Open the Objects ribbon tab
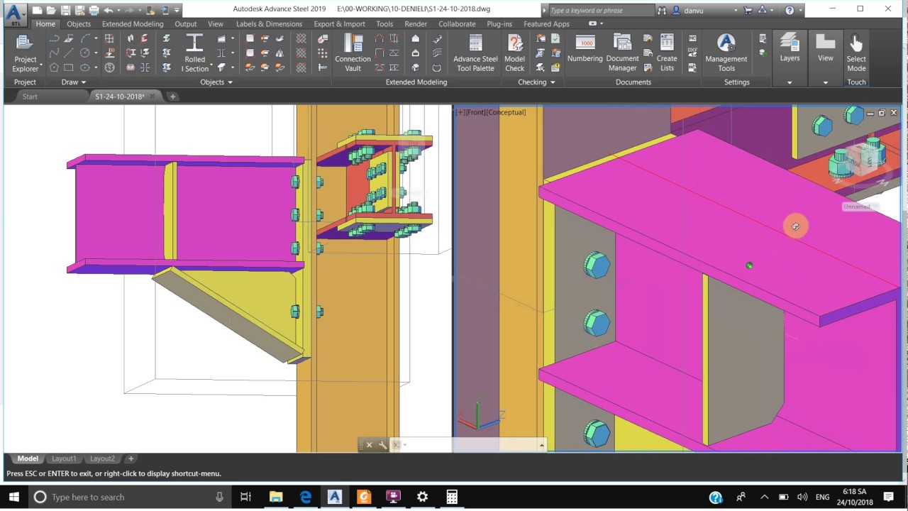908x511 pixels. tap(79, 23)
